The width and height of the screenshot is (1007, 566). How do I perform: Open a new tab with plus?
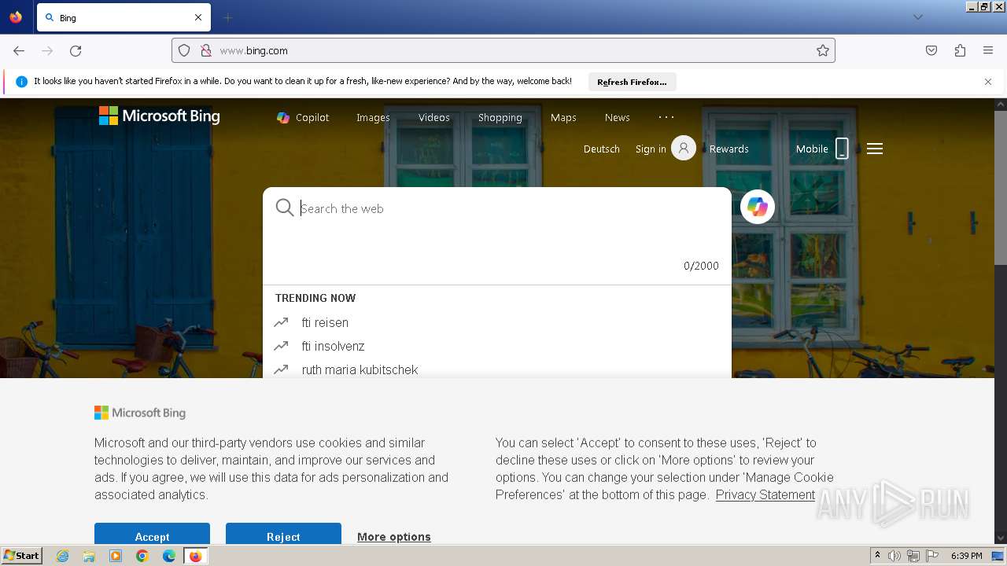point(227,17)
